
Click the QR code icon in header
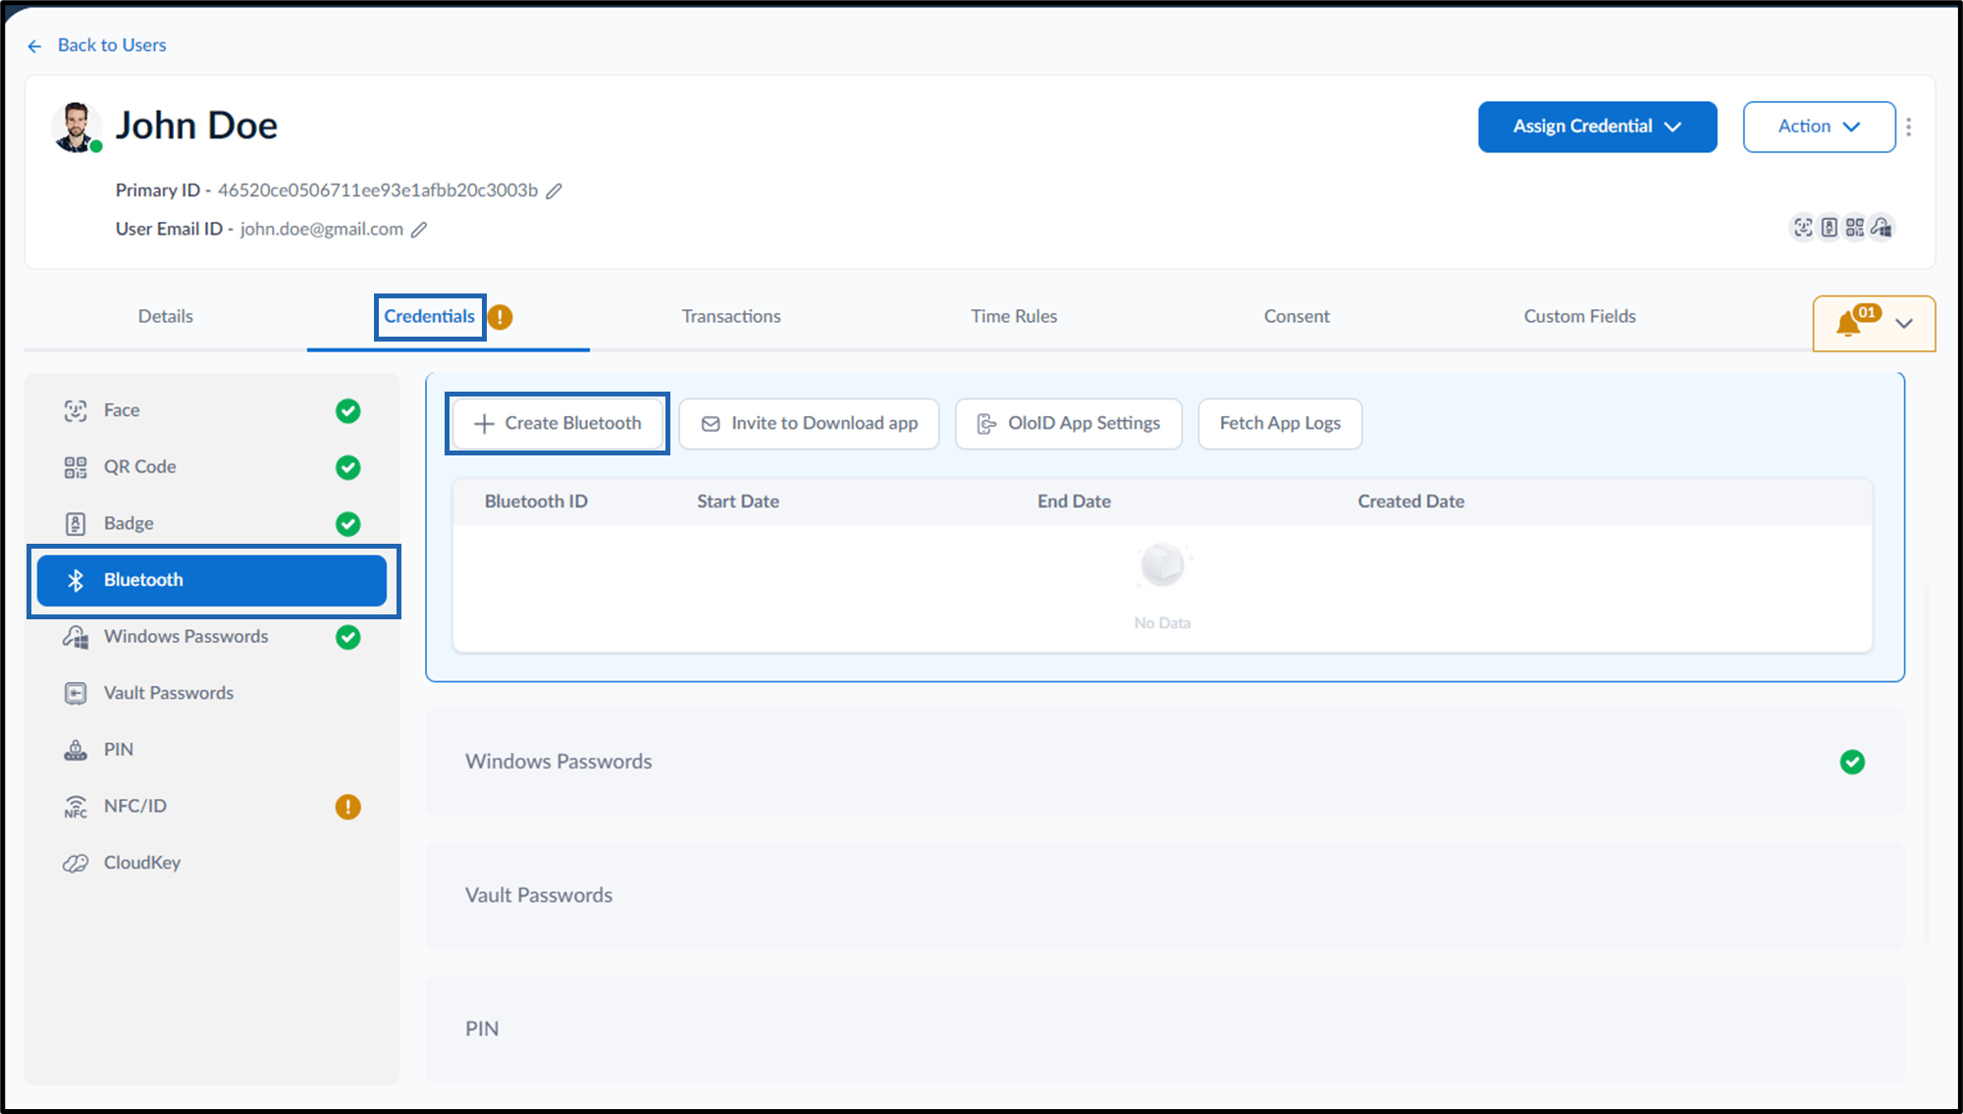[1855, 228]
